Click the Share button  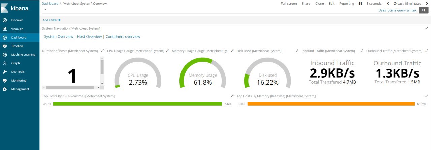(x=306, y=4)
